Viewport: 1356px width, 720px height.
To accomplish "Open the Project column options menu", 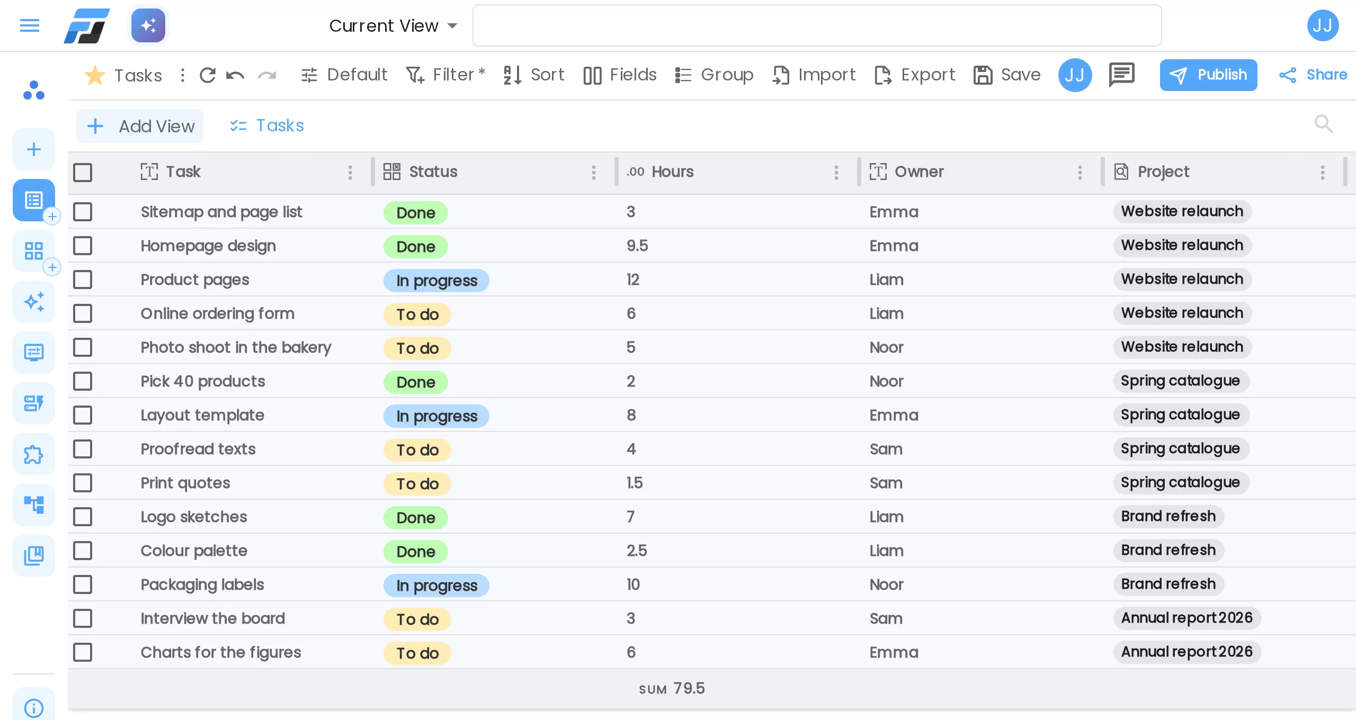I will pos(1323,172).
